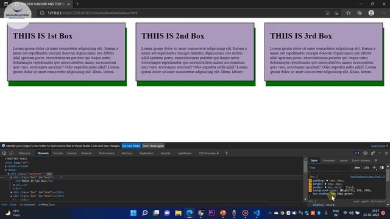The height and width of the screenshot is (219, 390).
Task: Toggle .cls element classes panel
Action: (x=366, y=168)
